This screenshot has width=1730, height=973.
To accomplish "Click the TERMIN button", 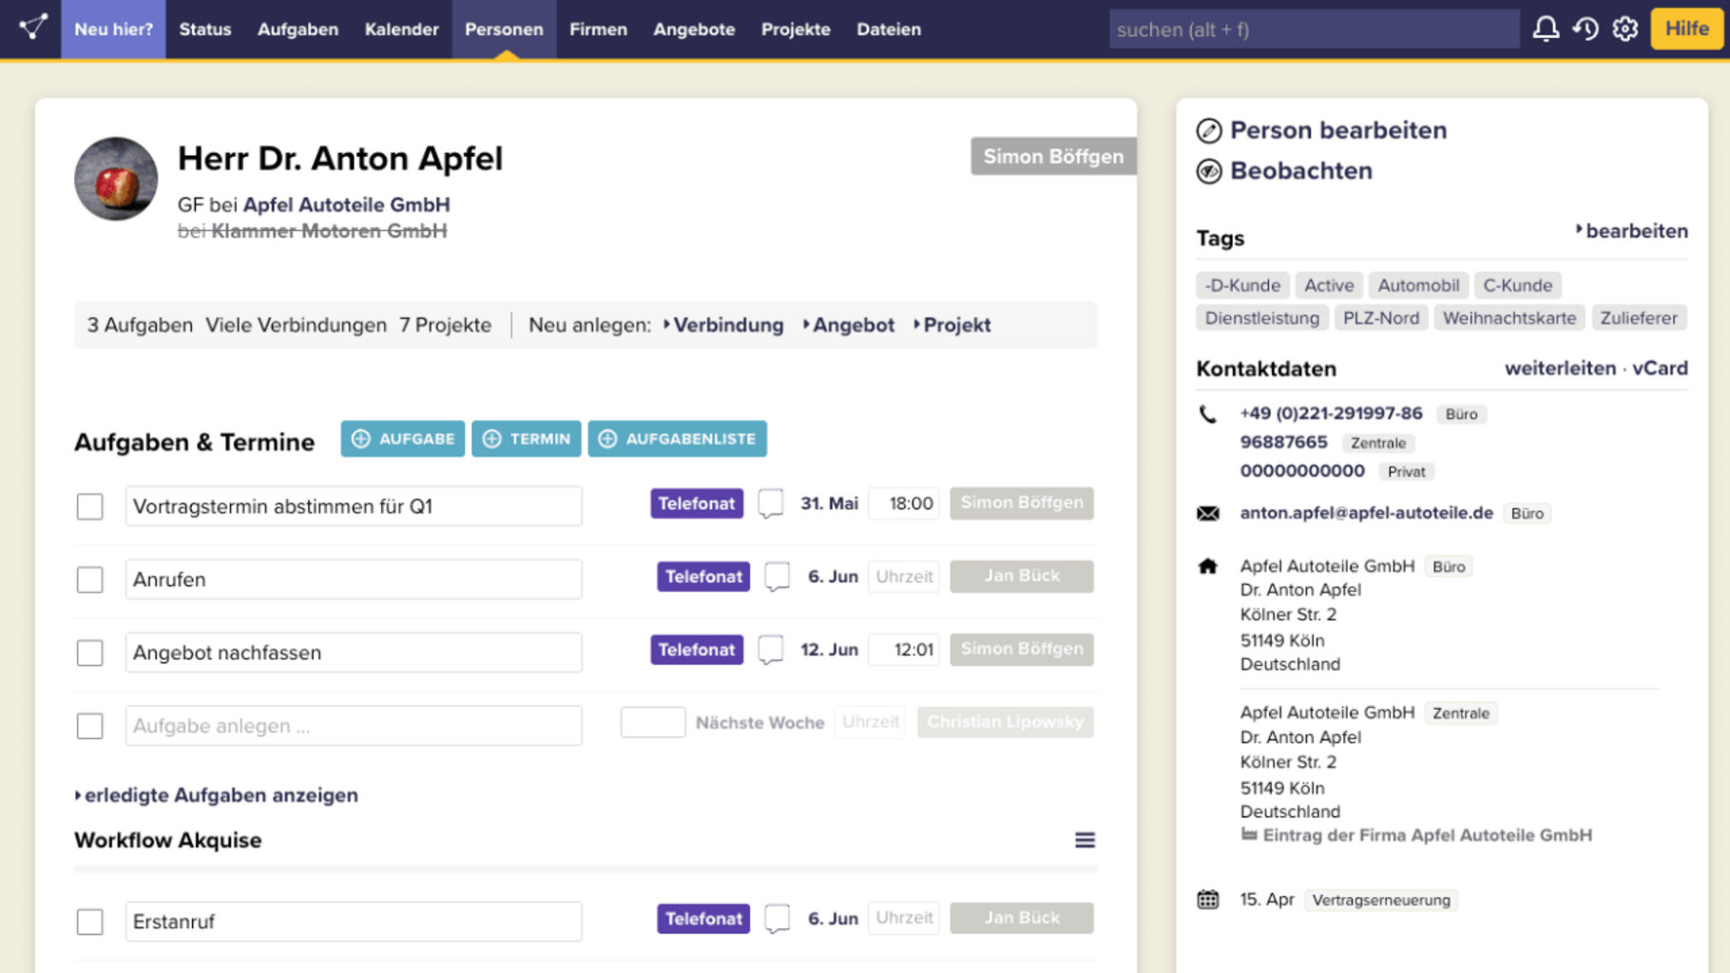I will tap(526, 439).
